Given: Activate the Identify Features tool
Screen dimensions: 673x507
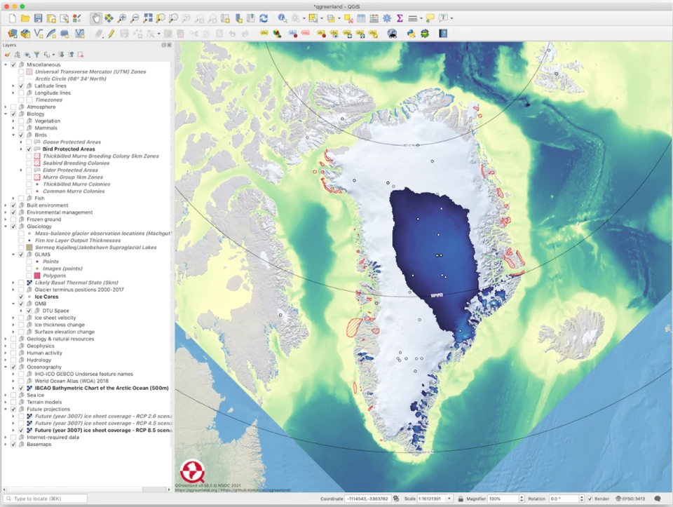Looking at the screenshot, I should click(282, 18).
